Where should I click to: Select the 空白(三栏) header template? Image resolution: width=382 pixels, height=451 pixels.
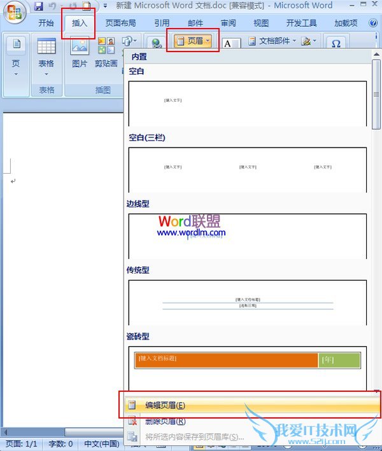[247, 169]
